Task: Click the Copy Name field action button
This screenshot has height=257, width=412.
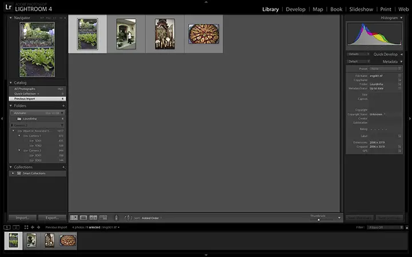Action: [399, 80]
